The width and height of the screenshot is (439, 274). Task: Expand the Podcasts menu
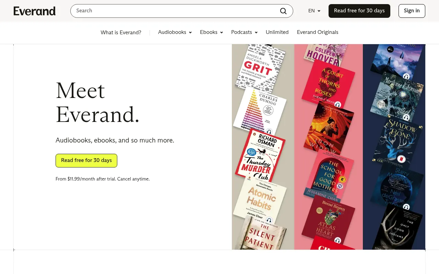tap(244, 32)
